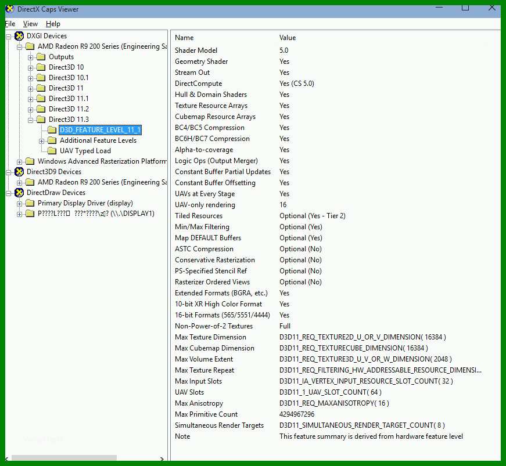This screenshot has width=506, height=466.
Task: Expand the DISPLAY1 device node
Action: pos(19,214)
